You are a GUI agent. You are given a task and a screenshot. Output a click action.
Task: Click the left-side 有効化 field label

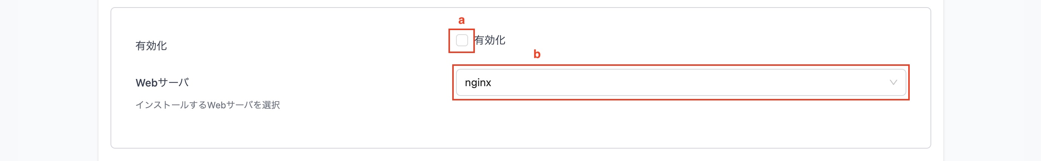coord(151,46)
